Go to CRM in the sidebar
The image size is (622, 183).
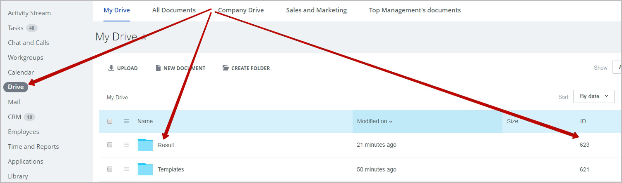click(14, 117)
